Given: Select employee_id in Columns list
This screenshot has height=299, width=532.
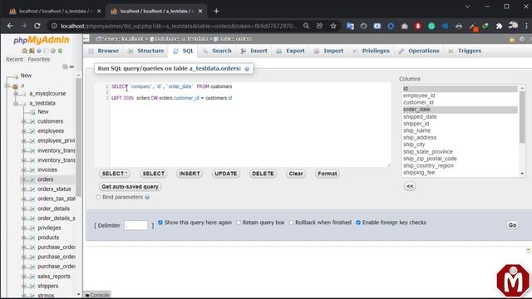Looking at the screenshot, I should pos(460,96).
